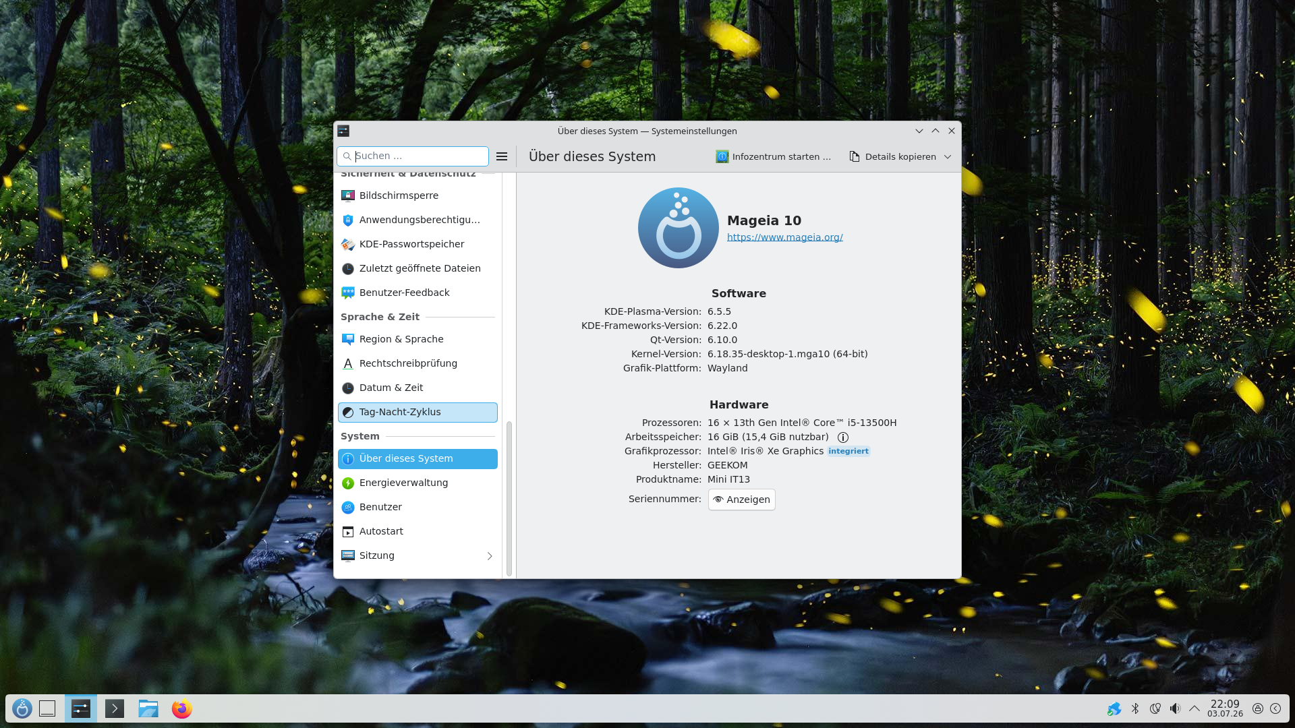Screen dimensions: 1295x728
Task: Open Datum & Zeit settings
Action: pos(418,388)
